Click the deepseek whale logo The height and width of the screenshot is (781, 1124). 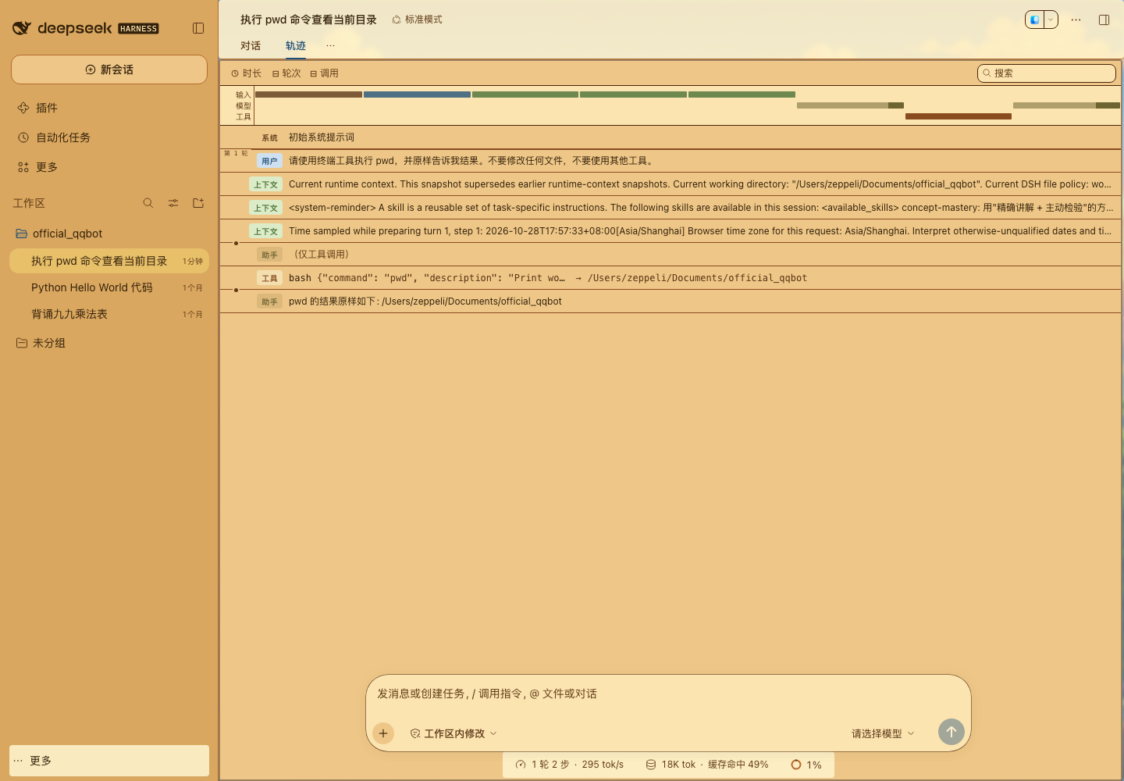coord(21,28)
